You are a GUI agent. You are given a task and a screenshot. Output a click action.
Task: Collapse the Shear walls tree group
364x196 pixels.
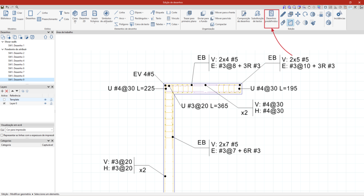(2, 42)
